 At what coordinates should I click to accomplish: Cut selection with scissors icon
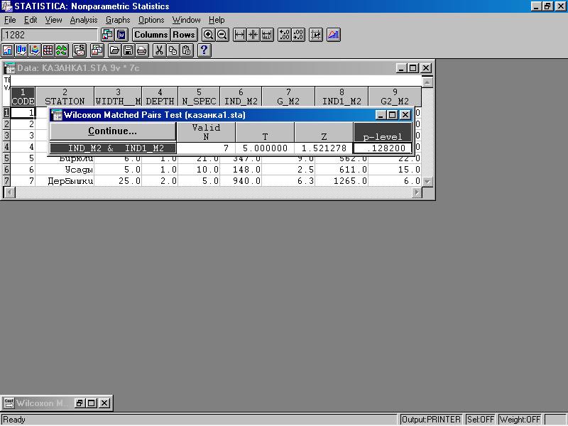[159, 50]
